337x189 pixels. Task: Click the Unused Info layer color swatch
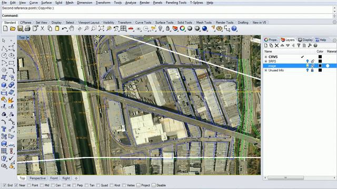pyautogui.click(x=320, y=70)
